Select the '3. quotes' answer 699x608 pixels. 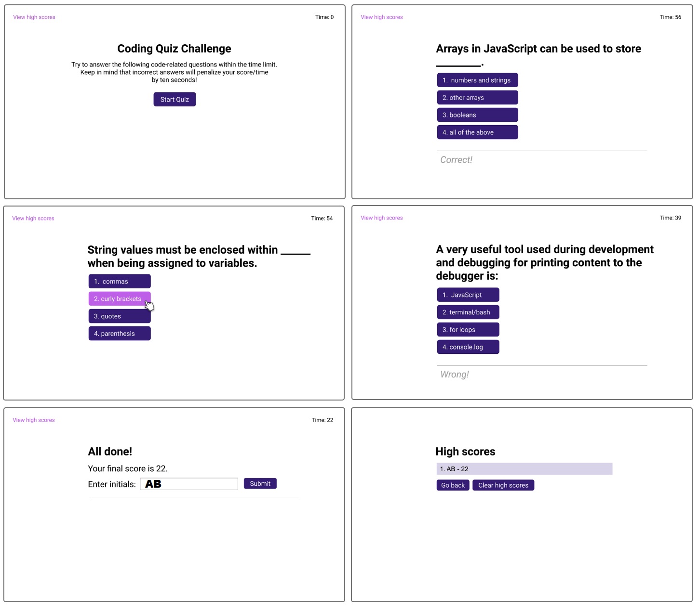point(120,316)
